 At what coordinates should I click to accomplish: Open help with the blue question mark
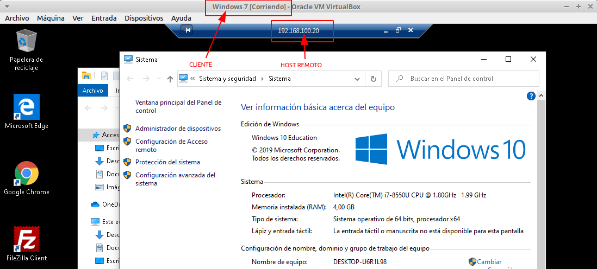pyautogui.click(x=531, y=96)
